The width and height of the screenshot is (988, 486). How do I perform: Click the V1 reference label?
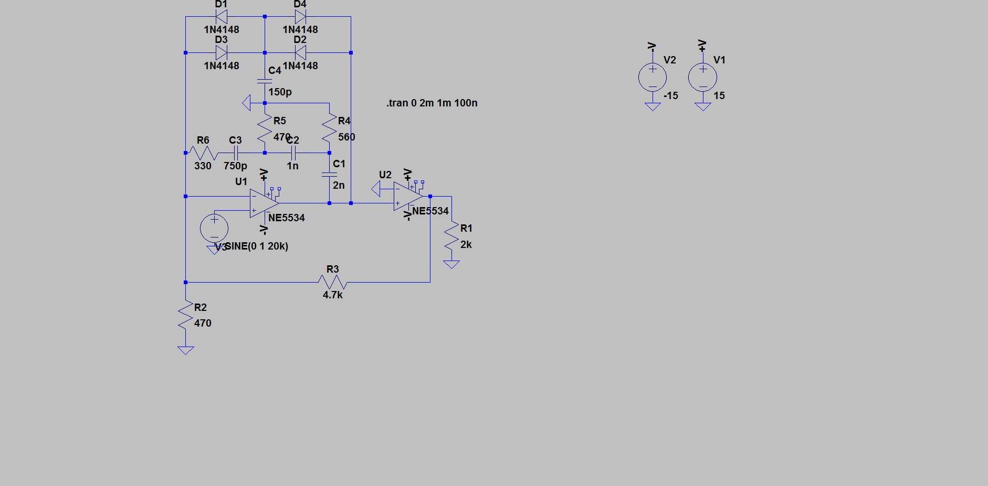point(719,60)
